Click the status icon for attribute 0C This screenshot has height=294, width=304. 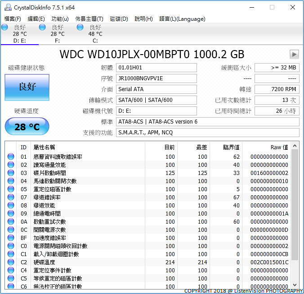pos(11,230)
